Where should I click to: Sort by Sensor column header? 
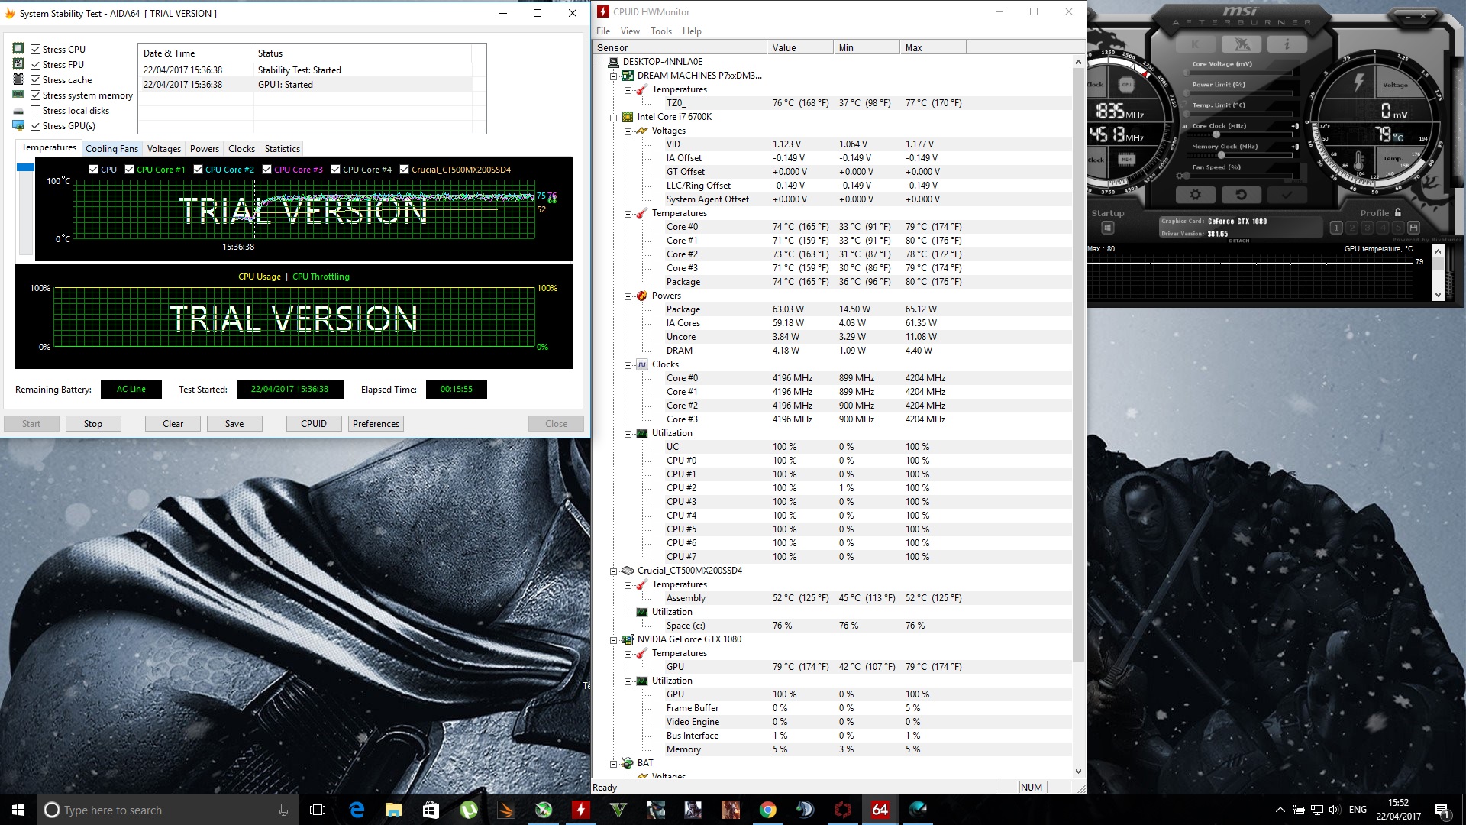tap(680, 47)
